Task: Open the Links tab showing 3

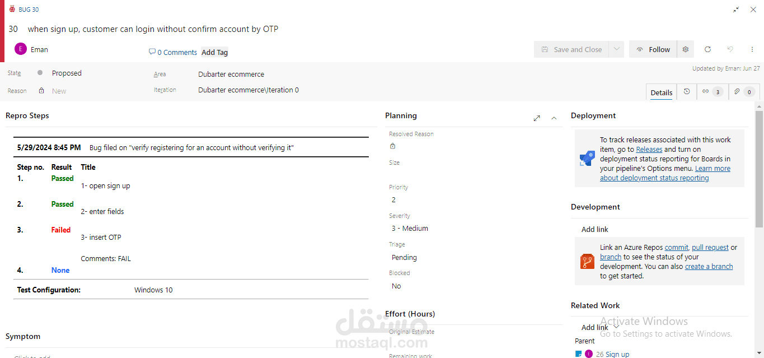Action: tap(713, 92)
